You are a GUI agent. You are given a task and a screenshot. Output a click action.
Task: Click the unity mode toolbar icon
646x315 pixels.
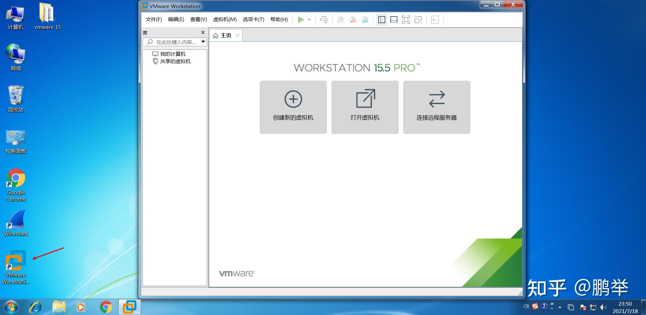[x=418, y=20]
